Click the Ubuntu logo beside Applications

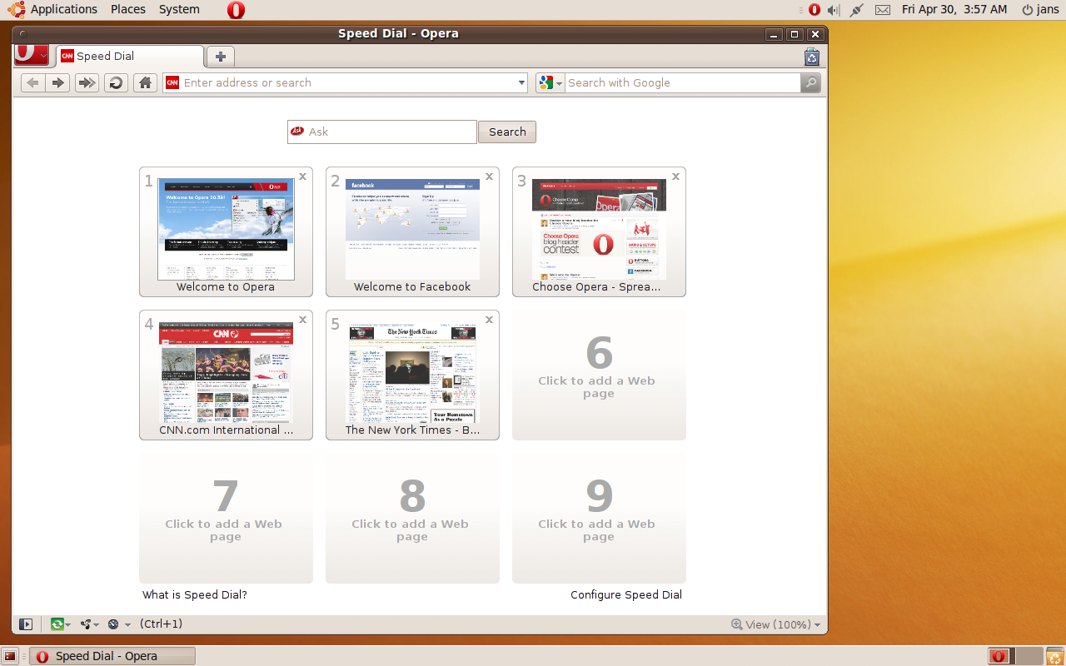click(16, 9)
